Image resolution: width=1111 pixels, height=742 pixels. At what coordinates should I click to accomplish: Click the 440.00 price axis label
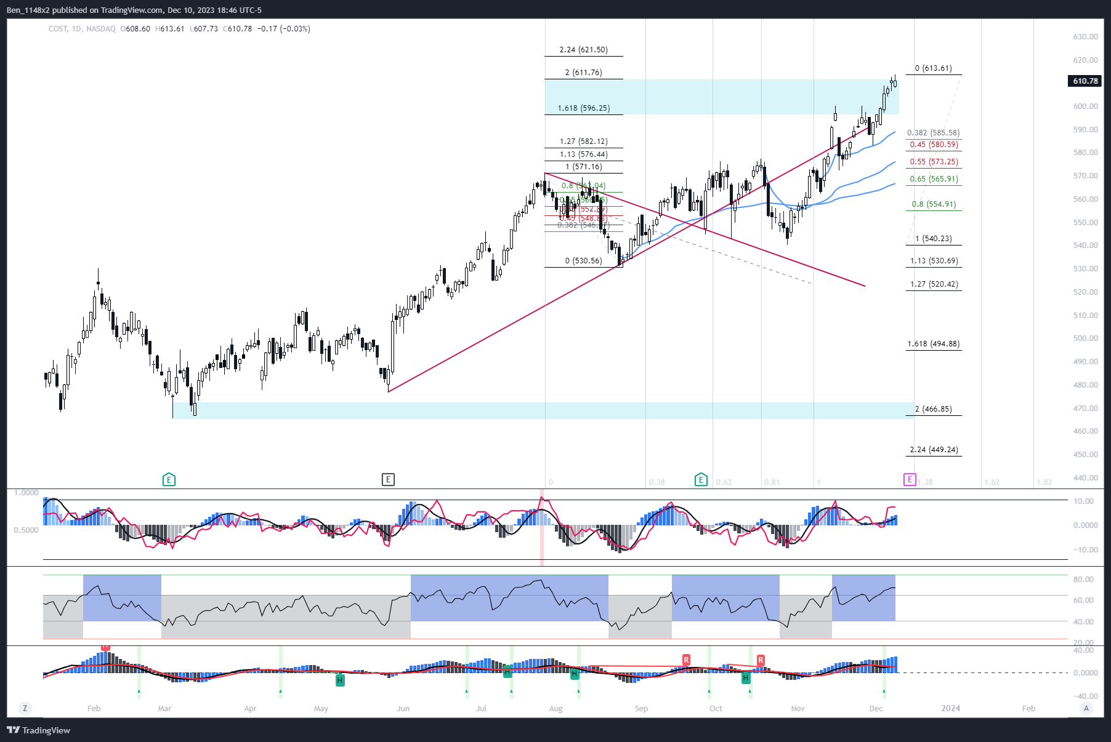tap(1085, 478)
